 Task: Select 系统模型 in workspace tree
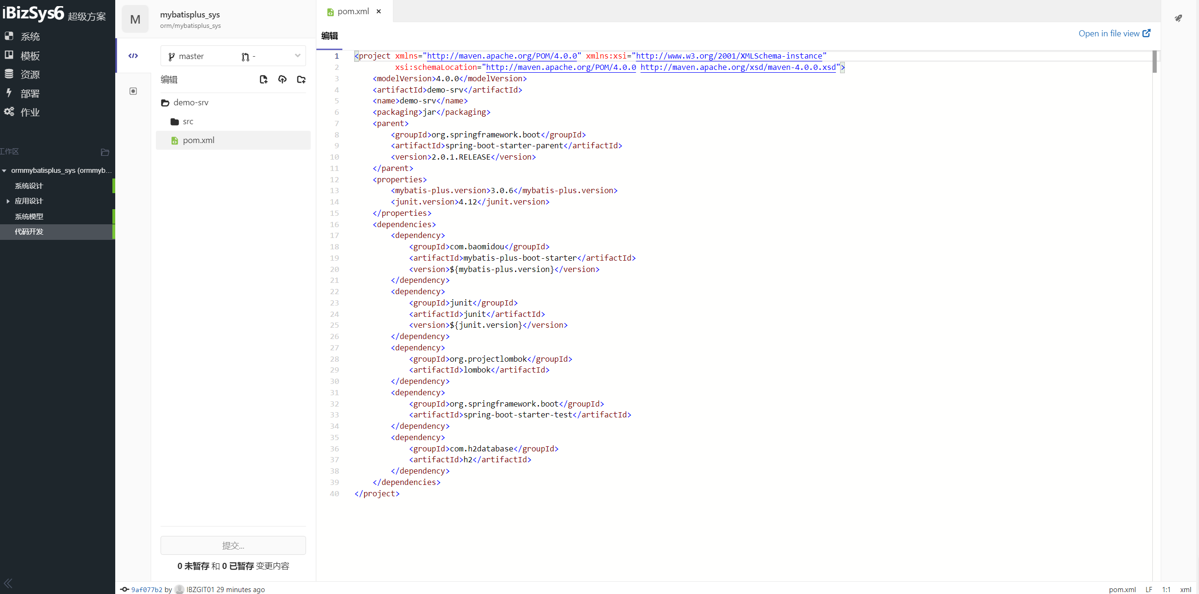(29, 216)
